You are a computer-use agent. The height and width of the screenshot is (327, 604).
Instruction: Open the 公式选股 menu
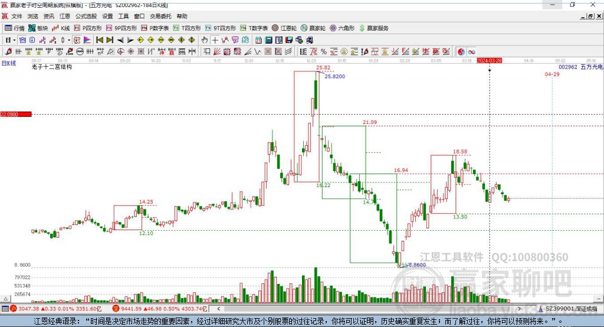point(86,16)
